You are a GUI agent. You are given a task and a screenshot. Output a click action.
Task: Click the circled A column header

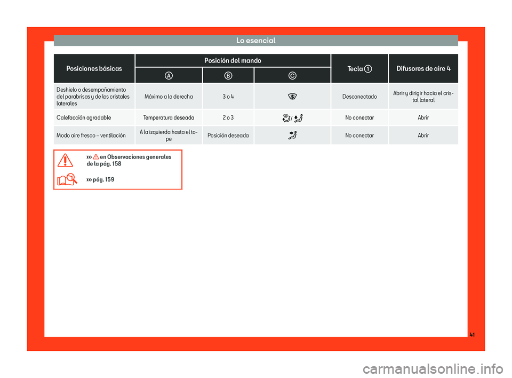[169, 76]
